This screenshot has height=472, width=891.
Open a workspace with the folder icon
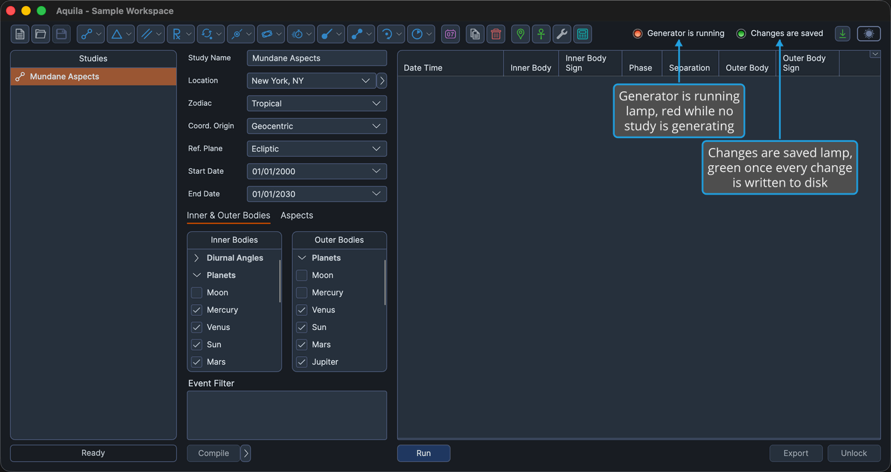[x=41, y=34]
